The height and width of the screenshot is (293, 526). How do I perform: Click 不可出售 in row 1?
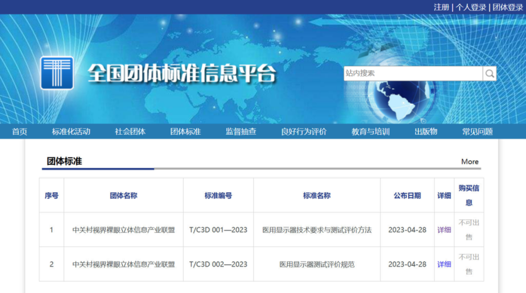(469, 230)
